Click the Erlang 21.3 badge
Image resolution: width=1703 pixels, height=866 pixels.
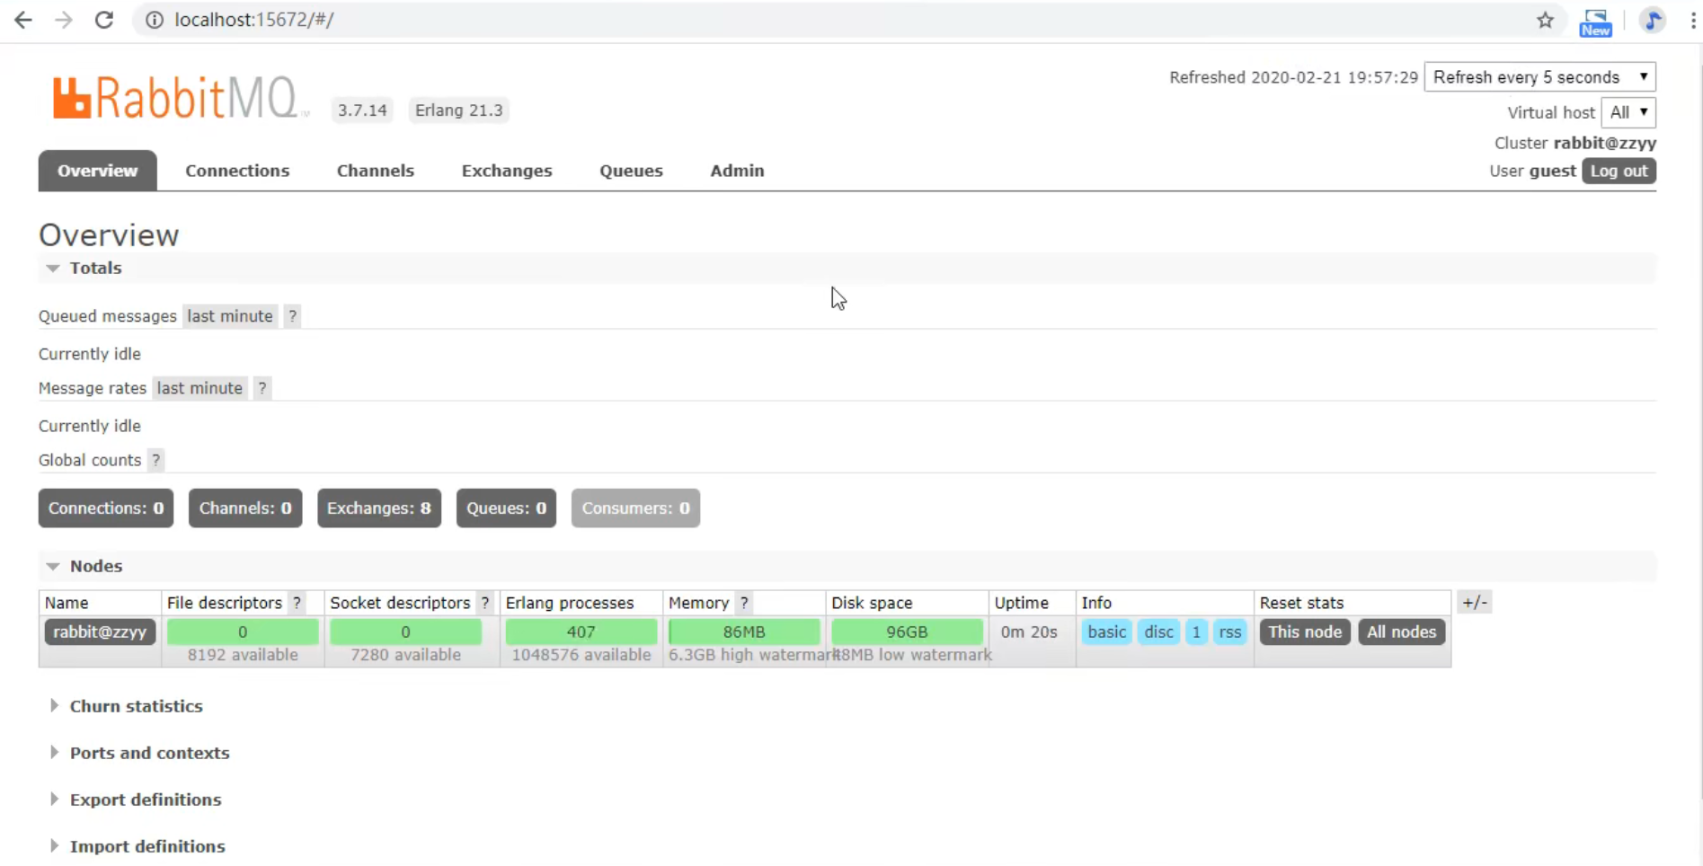458,110
